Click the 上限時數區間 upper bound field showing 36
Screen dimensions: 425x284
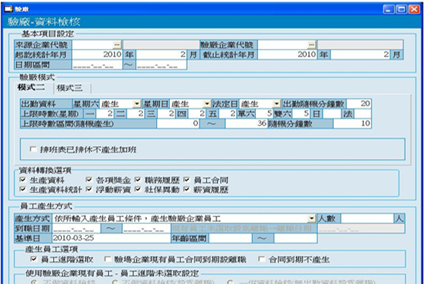246,123
